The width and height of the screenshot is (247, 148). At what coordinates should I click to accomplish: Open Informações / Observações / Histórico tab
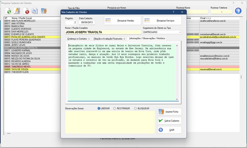[x=147, y=38]
